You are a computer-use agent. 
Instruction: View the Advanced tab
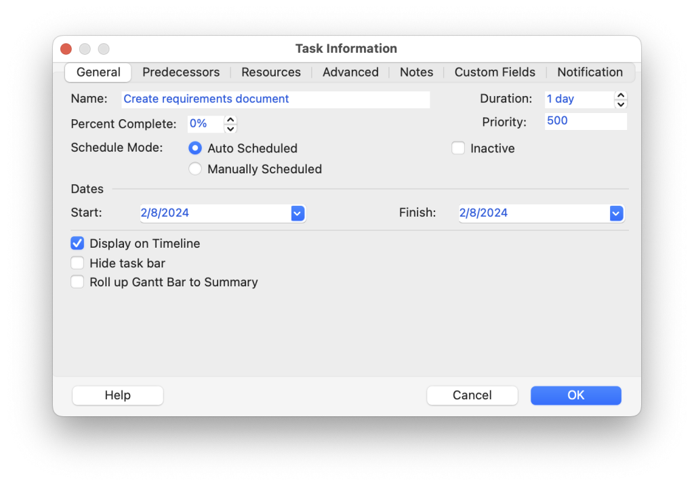(x=350, y=72)
